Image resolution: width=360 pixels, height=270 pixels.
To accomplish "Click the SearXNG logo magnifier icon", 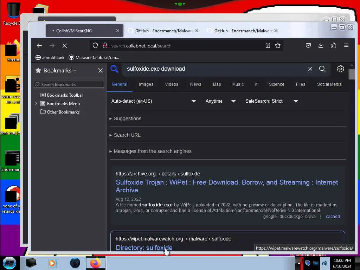I will point(114,69).
